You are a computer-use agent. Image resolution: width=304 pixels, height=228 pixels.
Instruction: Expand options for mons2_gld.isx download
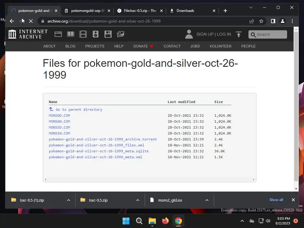pos(207,200)
